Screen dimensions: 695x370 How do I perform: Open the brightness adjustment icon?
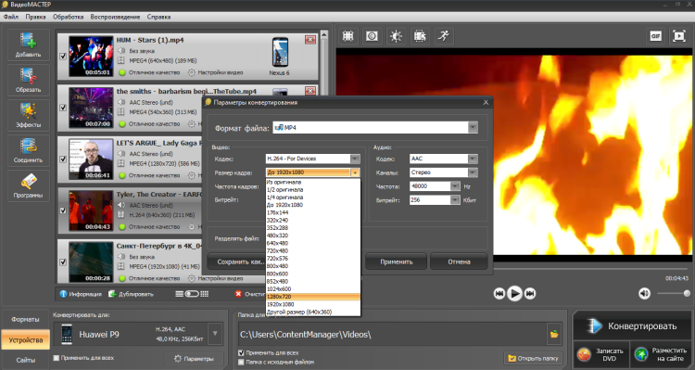coord(396,36)
